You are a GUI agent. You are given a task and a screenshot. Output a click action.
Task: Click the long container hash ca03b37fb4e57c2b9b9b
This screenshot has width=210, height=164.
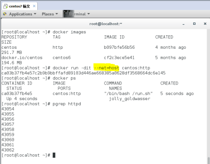[84, 73]
